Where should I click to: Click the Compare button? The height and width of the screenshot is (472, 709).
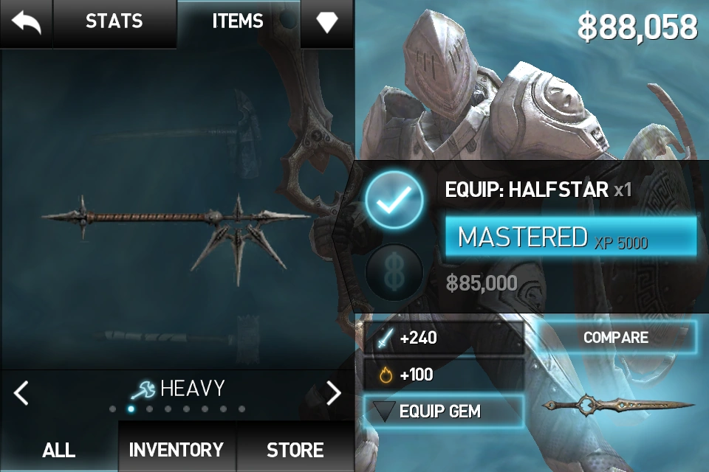(616, 337)
